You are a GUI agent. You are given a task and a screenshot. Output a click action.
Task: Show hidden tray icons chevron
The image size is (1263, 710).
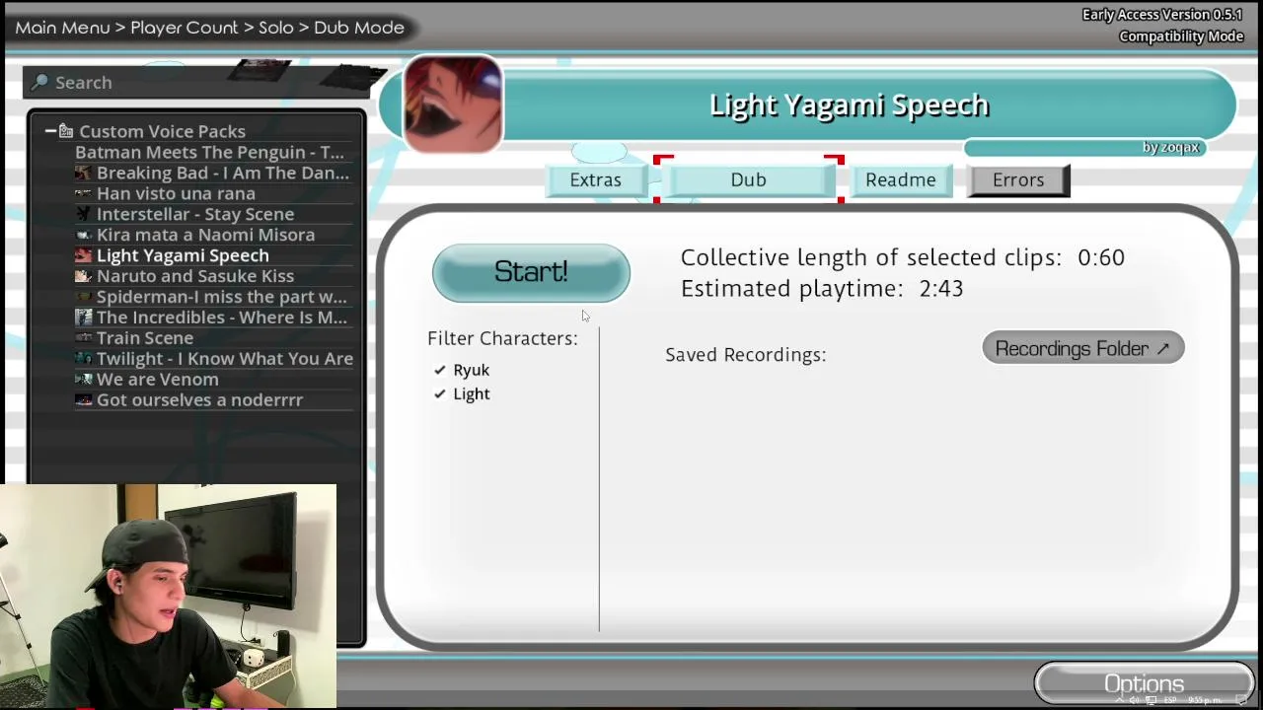point(1120,700)
